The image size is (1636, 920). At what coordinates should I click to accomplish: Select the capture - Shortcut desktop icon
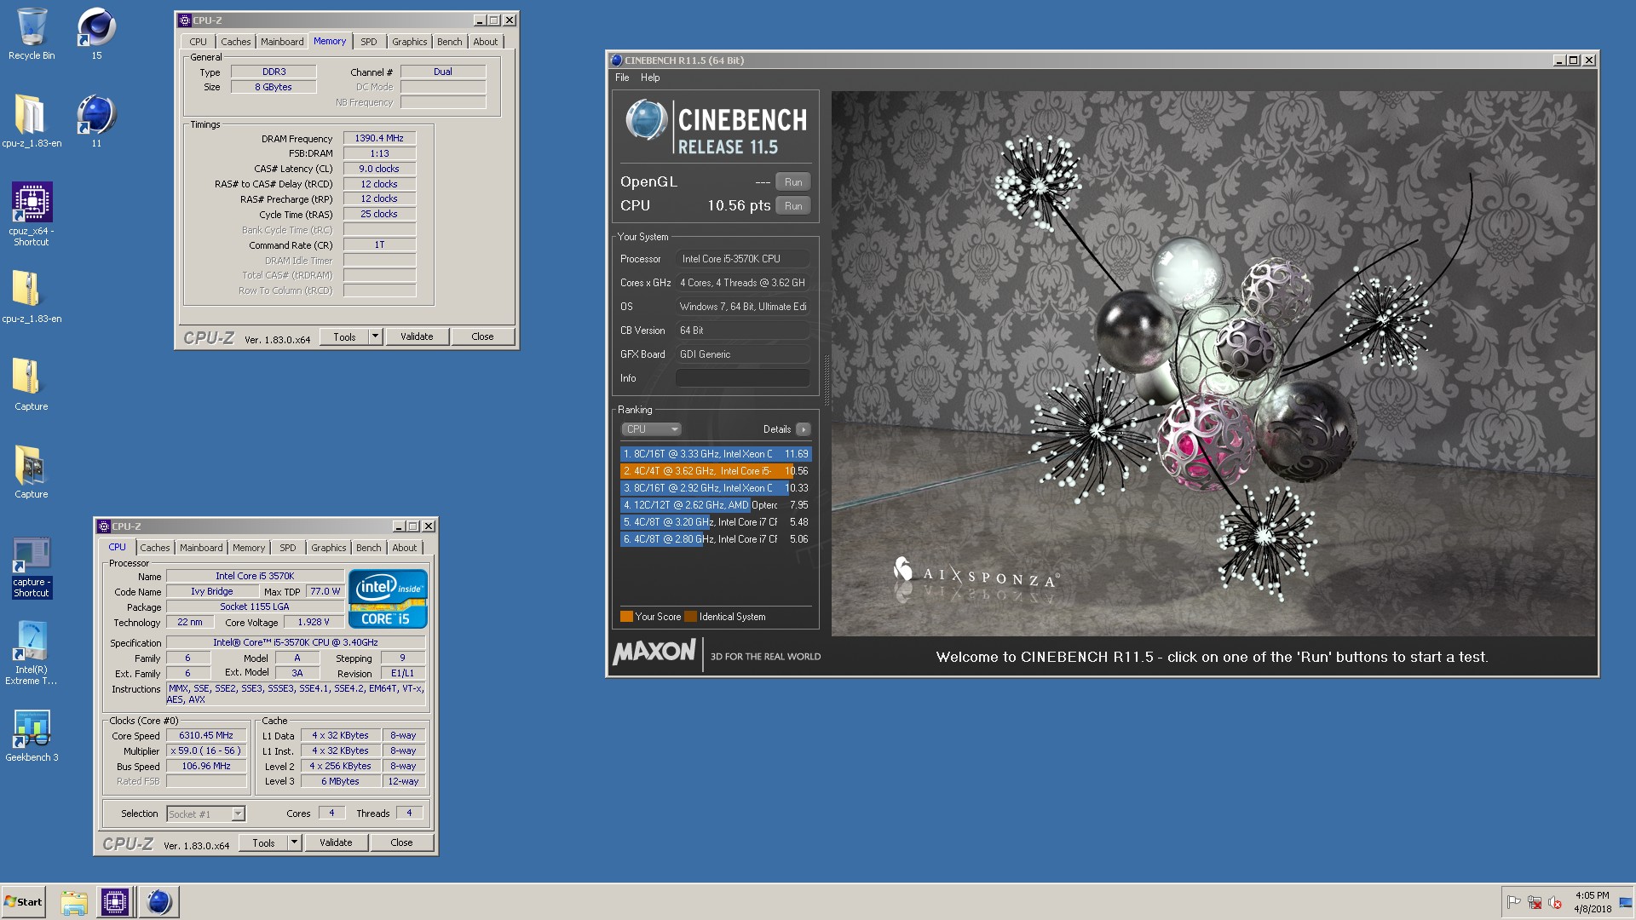[32, 568]
